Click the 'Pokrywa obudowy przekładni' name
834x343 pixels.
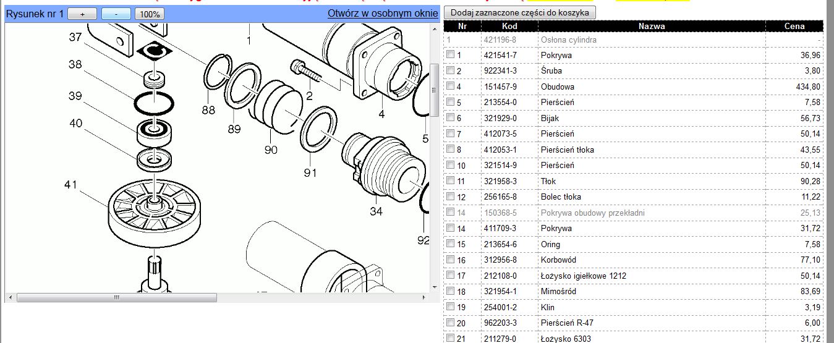click(593, 213)
